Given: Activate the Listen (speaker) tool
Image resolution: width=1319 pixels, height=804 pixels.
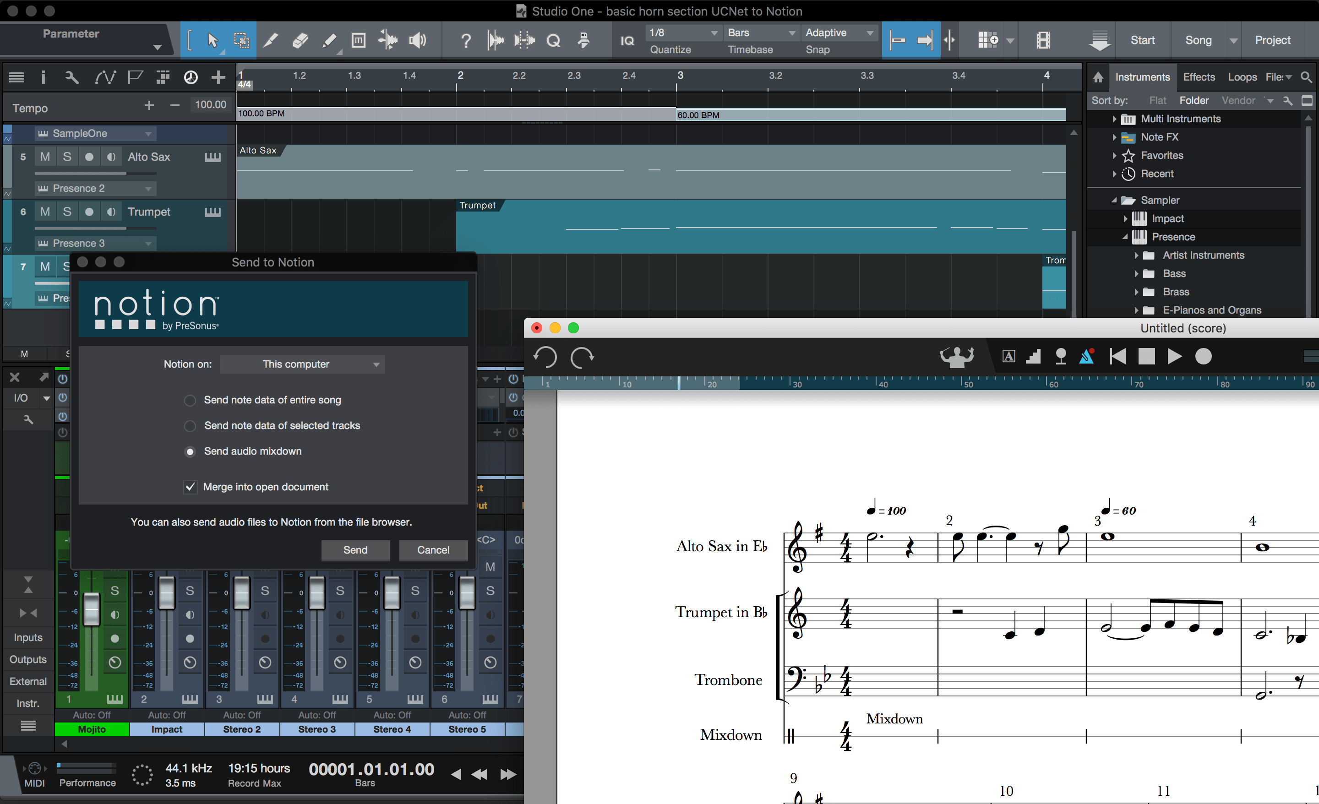Looking at the screenshot, I should [x=417, y=40].
